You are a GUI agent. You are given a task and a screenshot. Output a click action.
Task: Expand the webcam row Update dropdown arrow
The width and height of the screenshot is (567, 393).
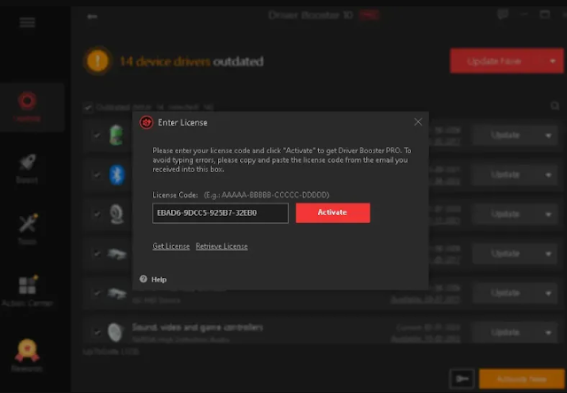click(548, 214)
